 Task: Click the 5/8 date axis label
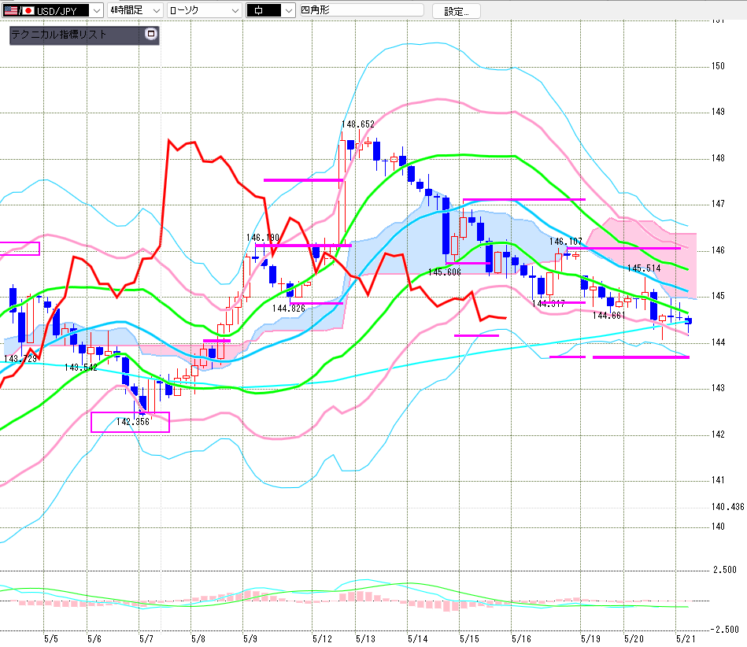click(x=198, y=638)
